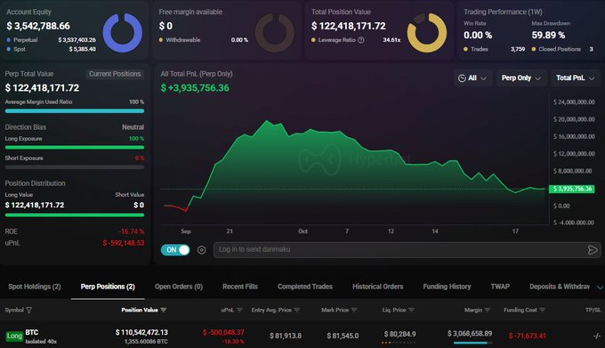Sort by Margin column icon

click(488, 310)
